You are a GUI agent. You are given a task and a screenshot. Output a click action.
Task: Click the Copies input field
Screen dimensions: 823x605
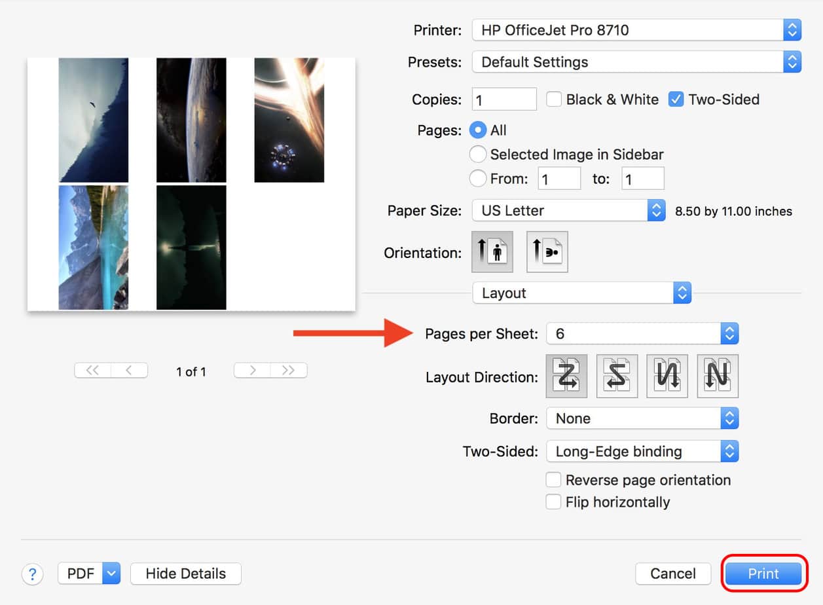504,100
